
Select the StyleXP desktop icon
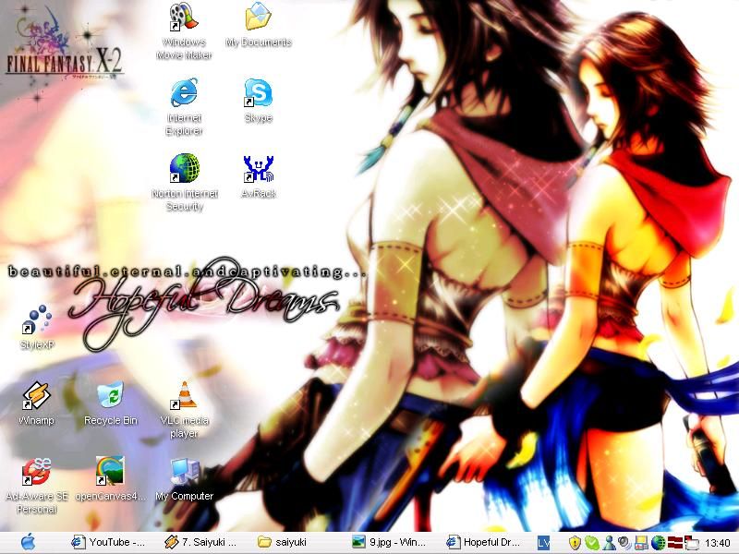pos(37,327)
